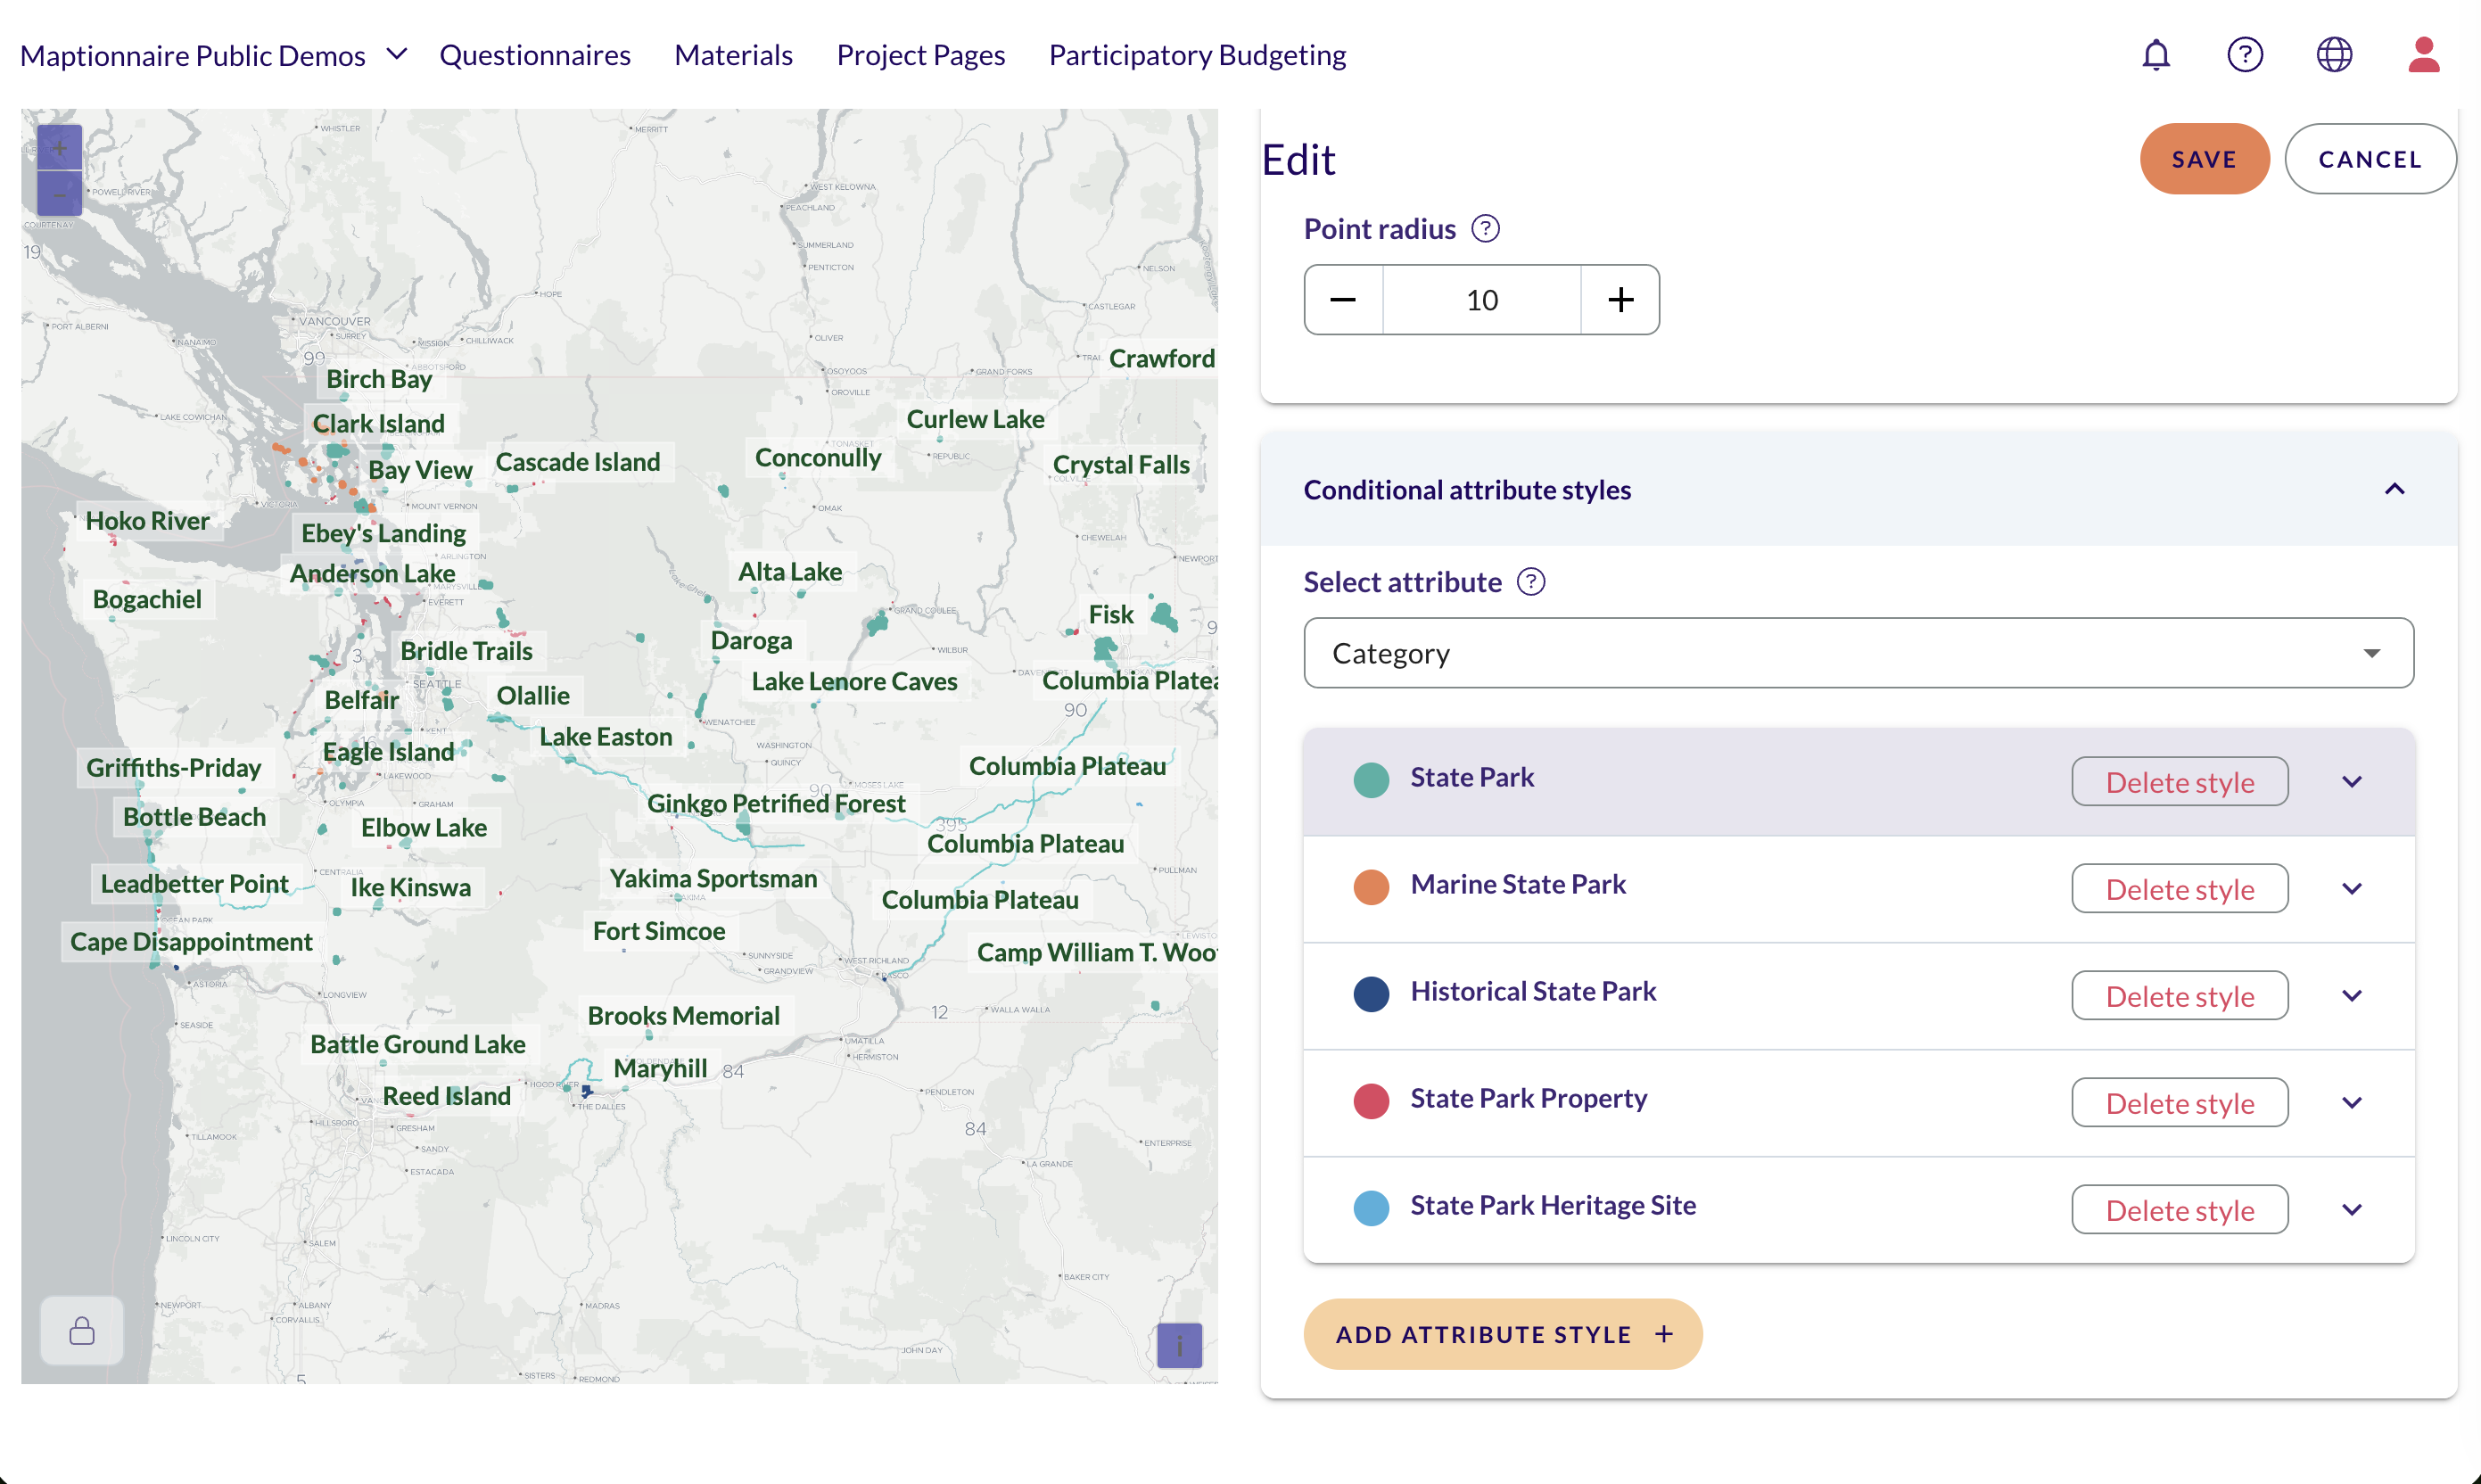Viewport: 2481px width, 1484px height.
Task: Toggle the map lock icon
Action: coord(82,1331)
